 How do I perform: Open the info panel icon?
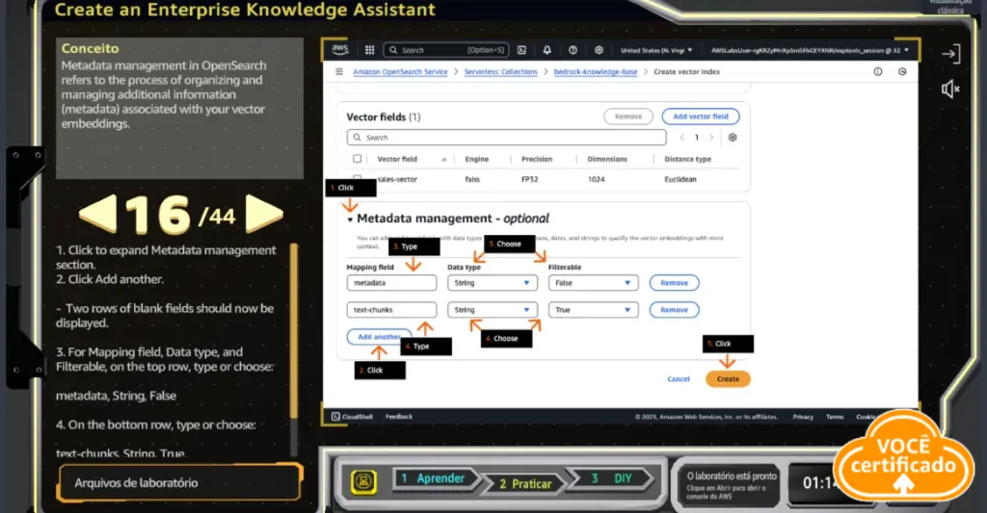click(877, 71)
